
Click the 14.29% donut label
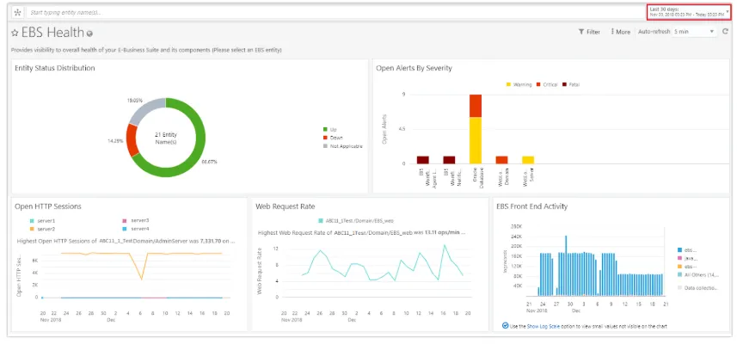(x=115, y=140)
